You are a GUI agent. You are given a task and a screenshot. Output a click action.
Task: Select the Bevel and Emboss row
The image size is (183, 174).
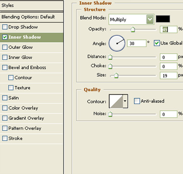coord(32,68)
